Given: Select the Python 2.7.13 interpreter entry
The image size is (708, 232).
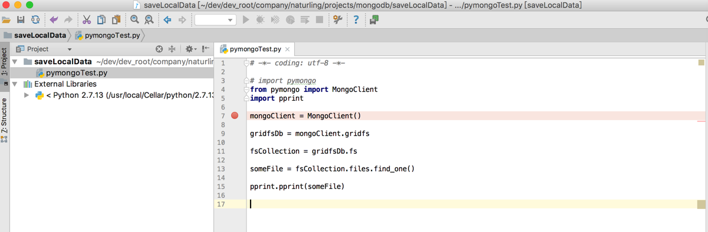Looking at the screenshot, I should pos(130,95).
